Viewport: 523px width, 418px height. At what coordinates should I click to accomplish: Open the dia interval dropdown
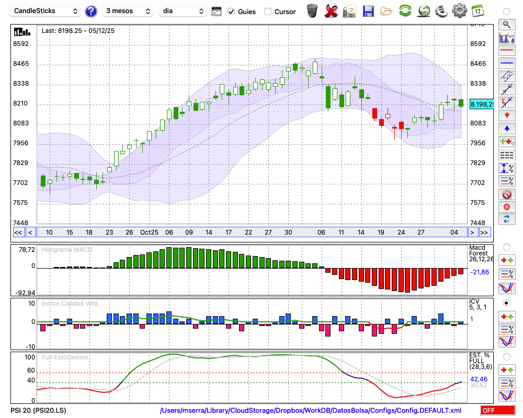click(x=183, y=11)
